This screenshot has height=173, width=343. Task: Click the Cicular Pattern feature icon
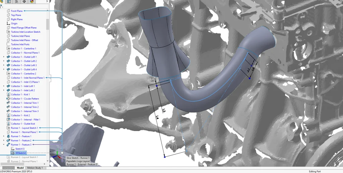[x=8, y=99]
